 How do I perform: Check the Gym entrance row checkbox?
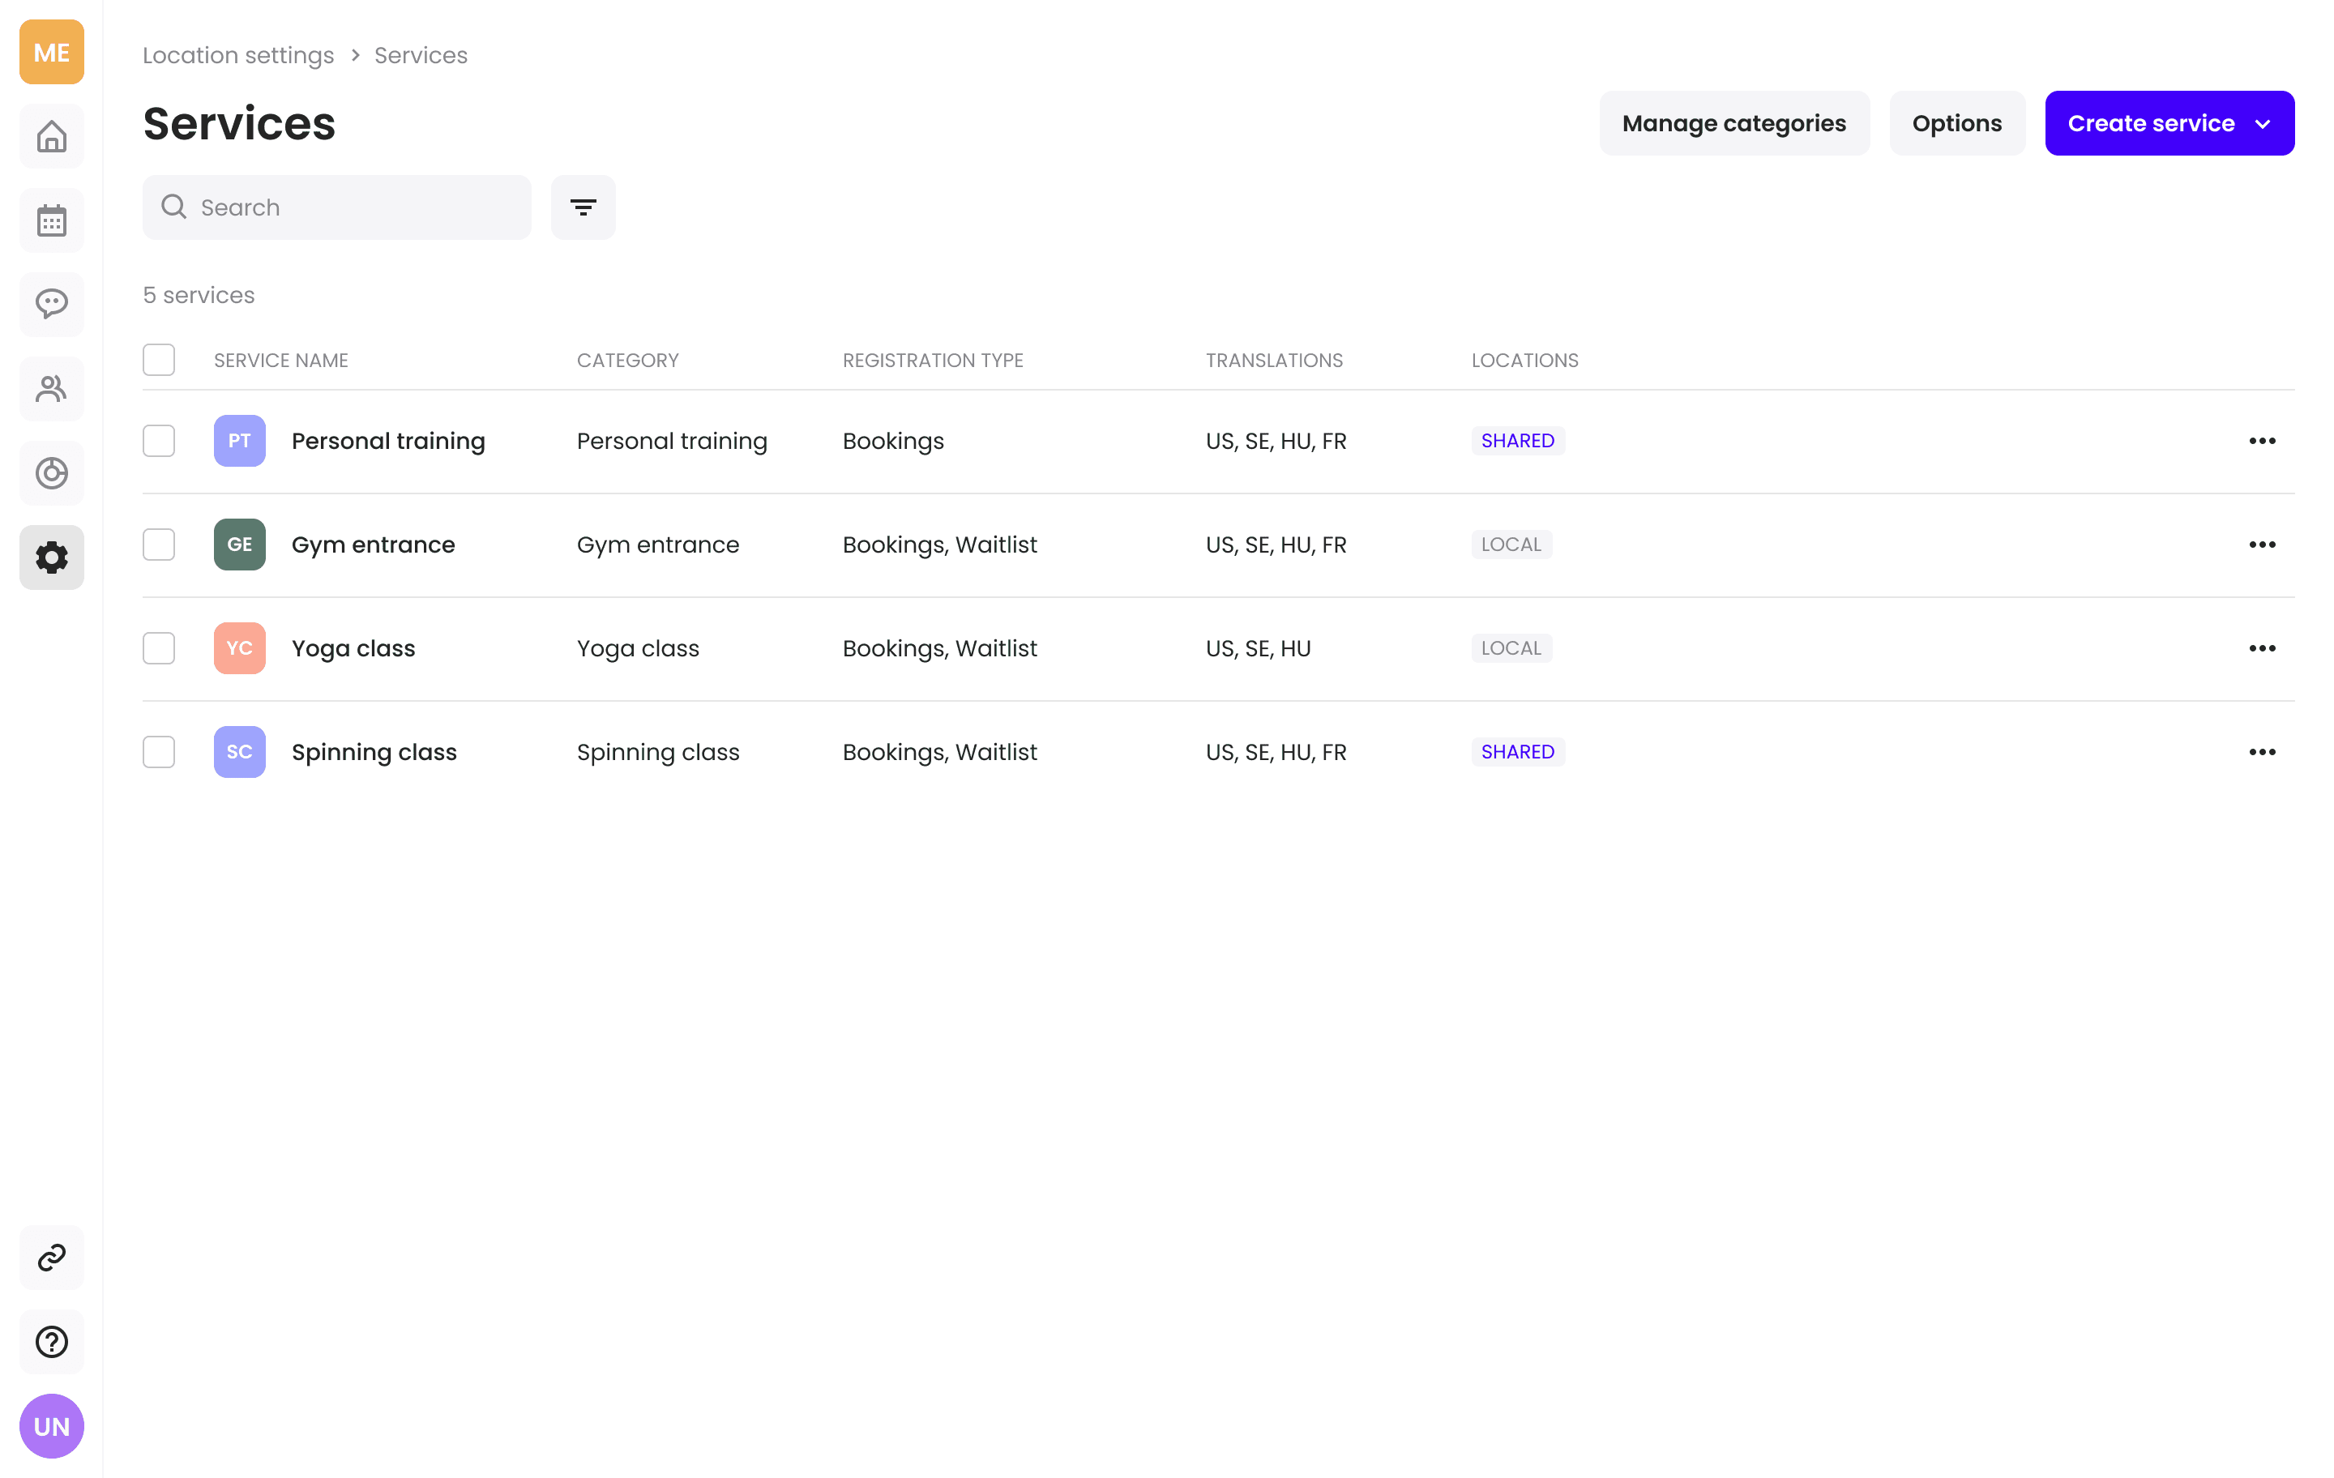[159, 545]
